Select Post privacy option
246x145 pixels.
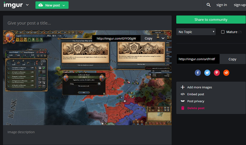pyautogui.click(x=196, y=101)
